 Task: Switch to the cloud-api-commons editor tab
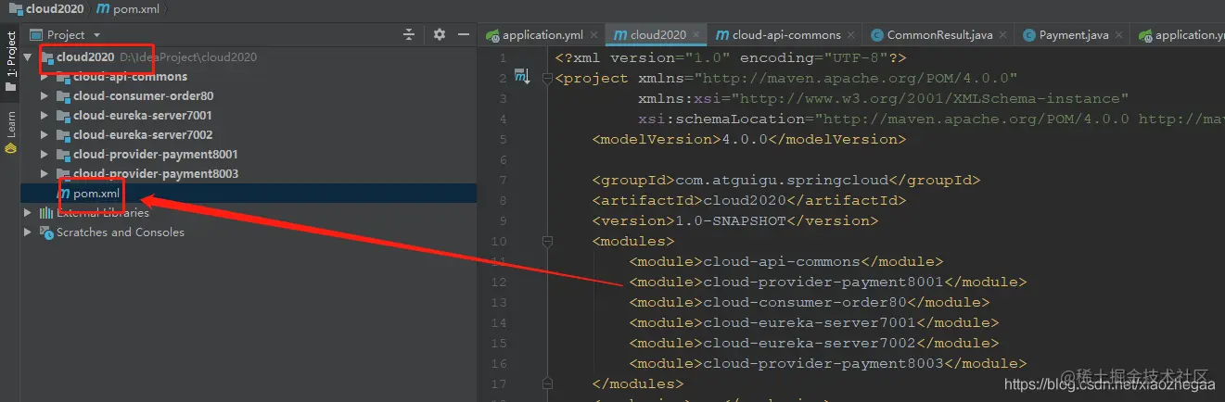coord(786,35)
